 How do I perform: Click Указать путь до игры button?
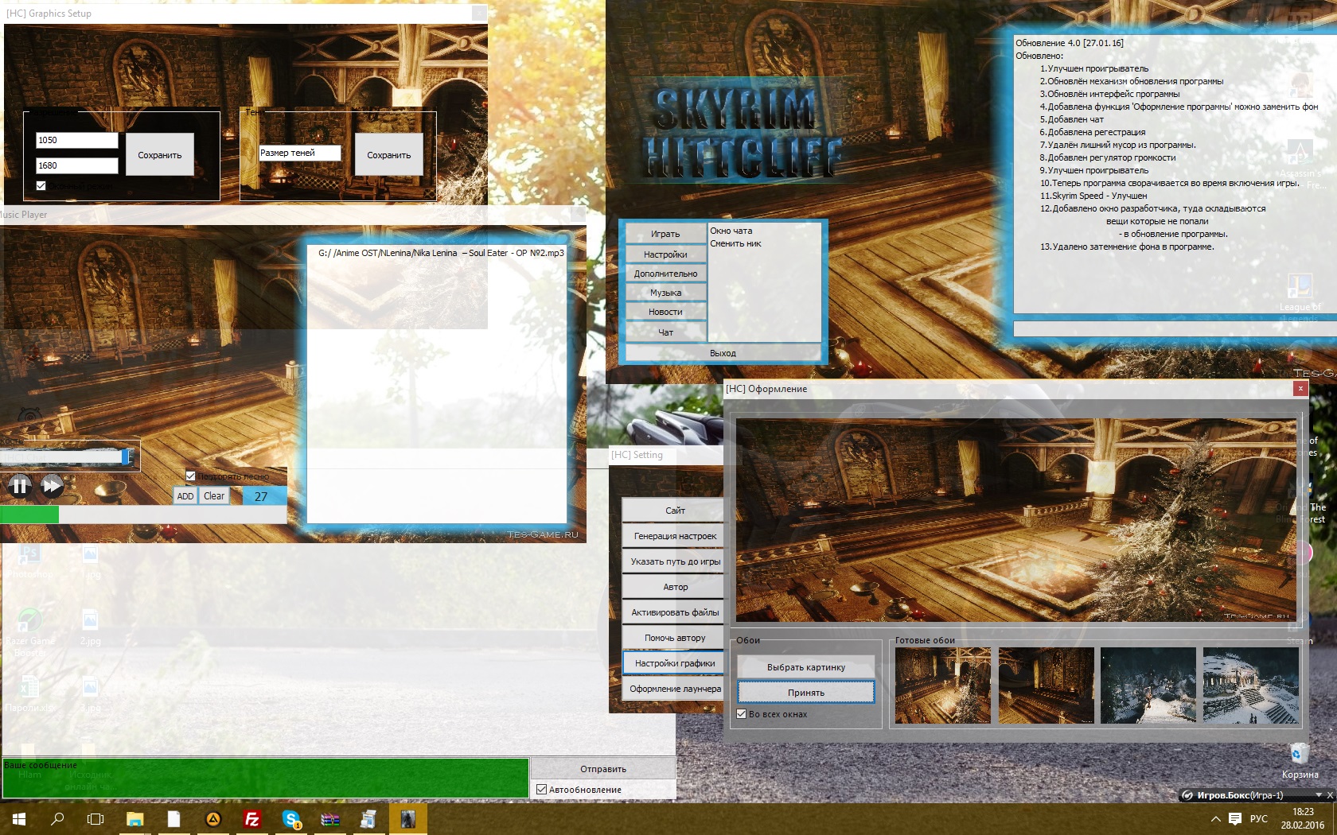click(675, 561)
